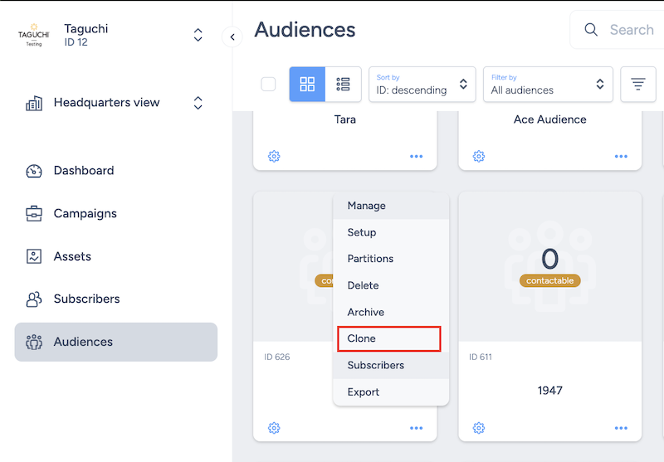Click the 1947 audience card thumbnail

point(549,266)
